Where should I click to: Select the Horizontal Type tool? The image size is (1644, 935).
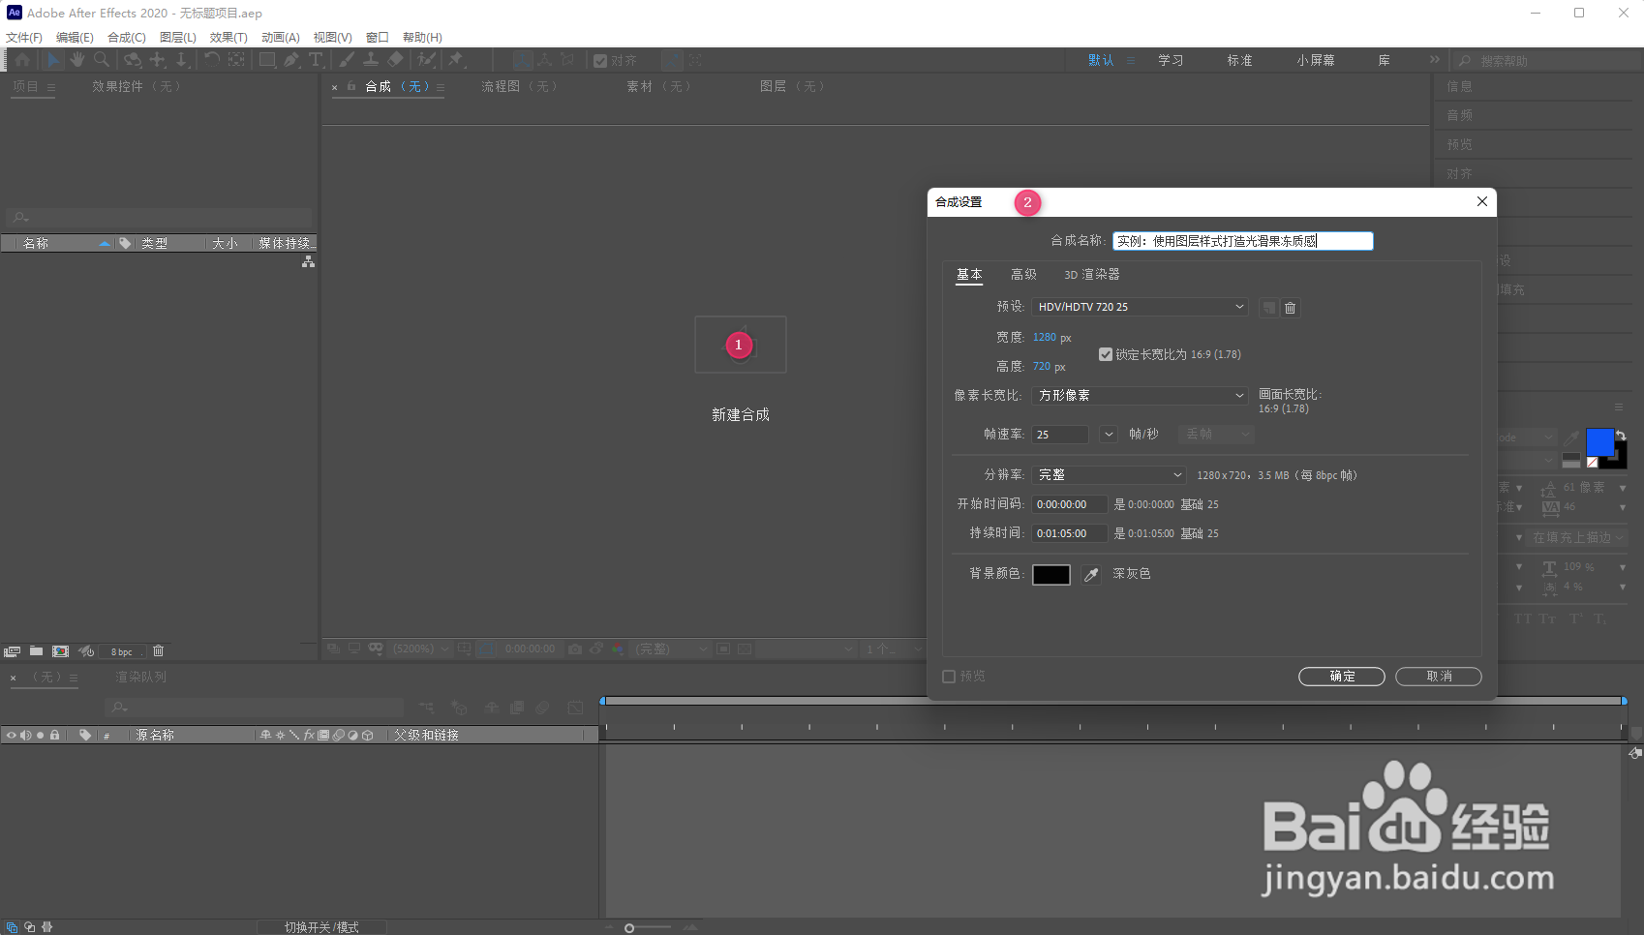[x=316, y=59]
